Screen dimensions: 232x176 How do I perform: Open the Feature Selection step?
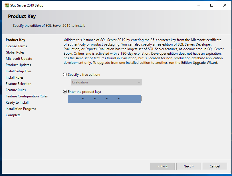(x=18, y=83)
